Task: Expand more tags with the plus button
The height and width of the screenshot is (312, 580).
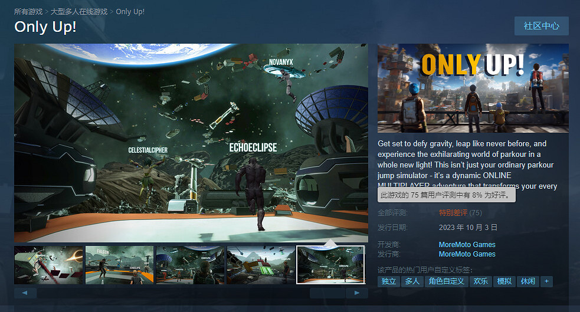Action: click(x=547, y=281)
